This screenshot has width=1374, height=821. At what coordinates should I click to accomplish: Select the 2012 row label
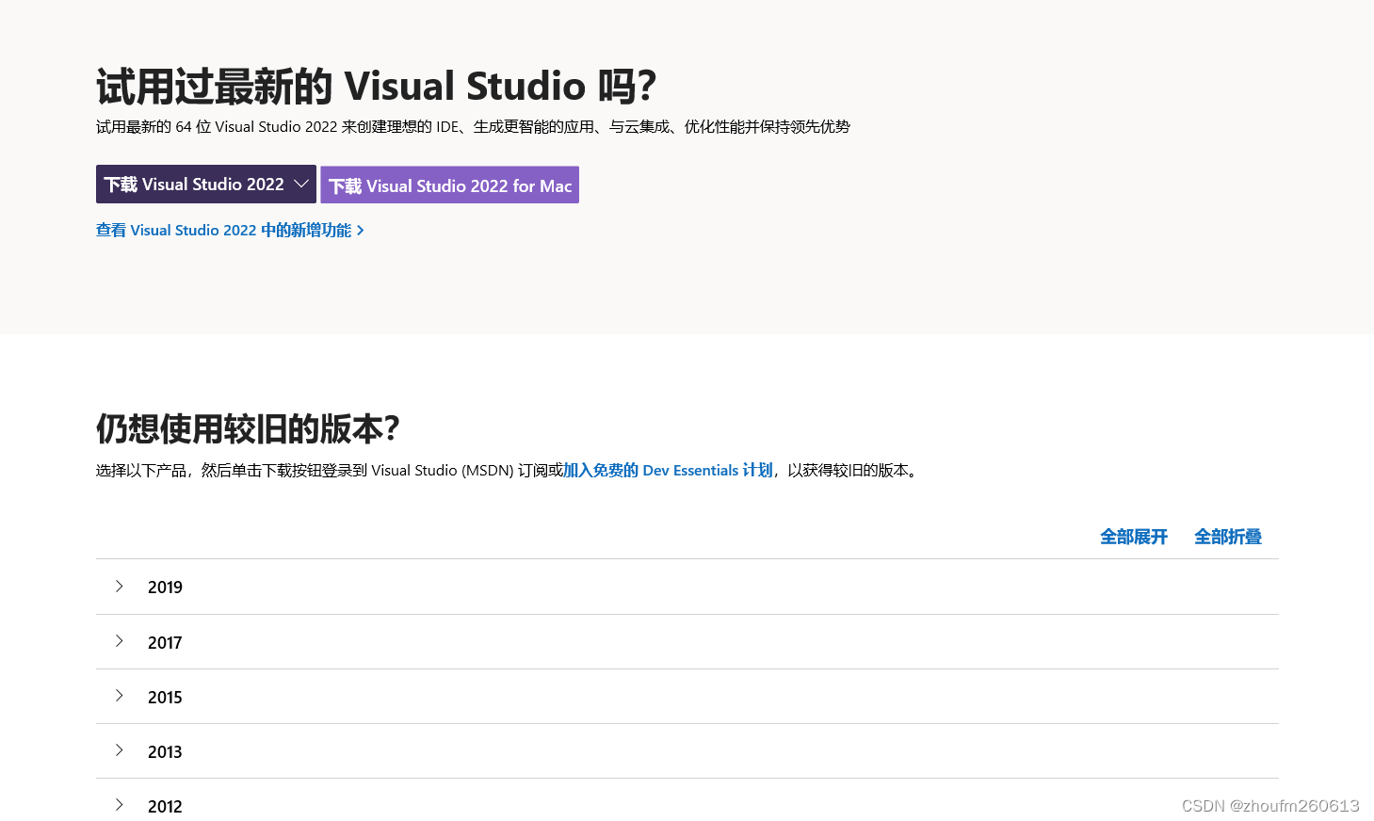pyautogui.click(x=165, y=807)
